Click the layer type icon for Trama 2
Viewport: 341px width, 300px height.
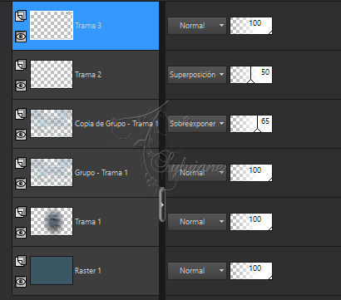21,66
